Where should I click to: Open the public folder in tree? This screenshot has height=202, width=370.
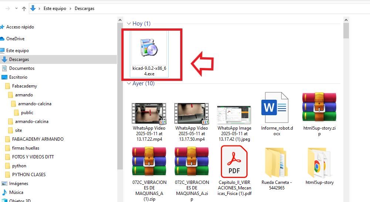[27, 113]
